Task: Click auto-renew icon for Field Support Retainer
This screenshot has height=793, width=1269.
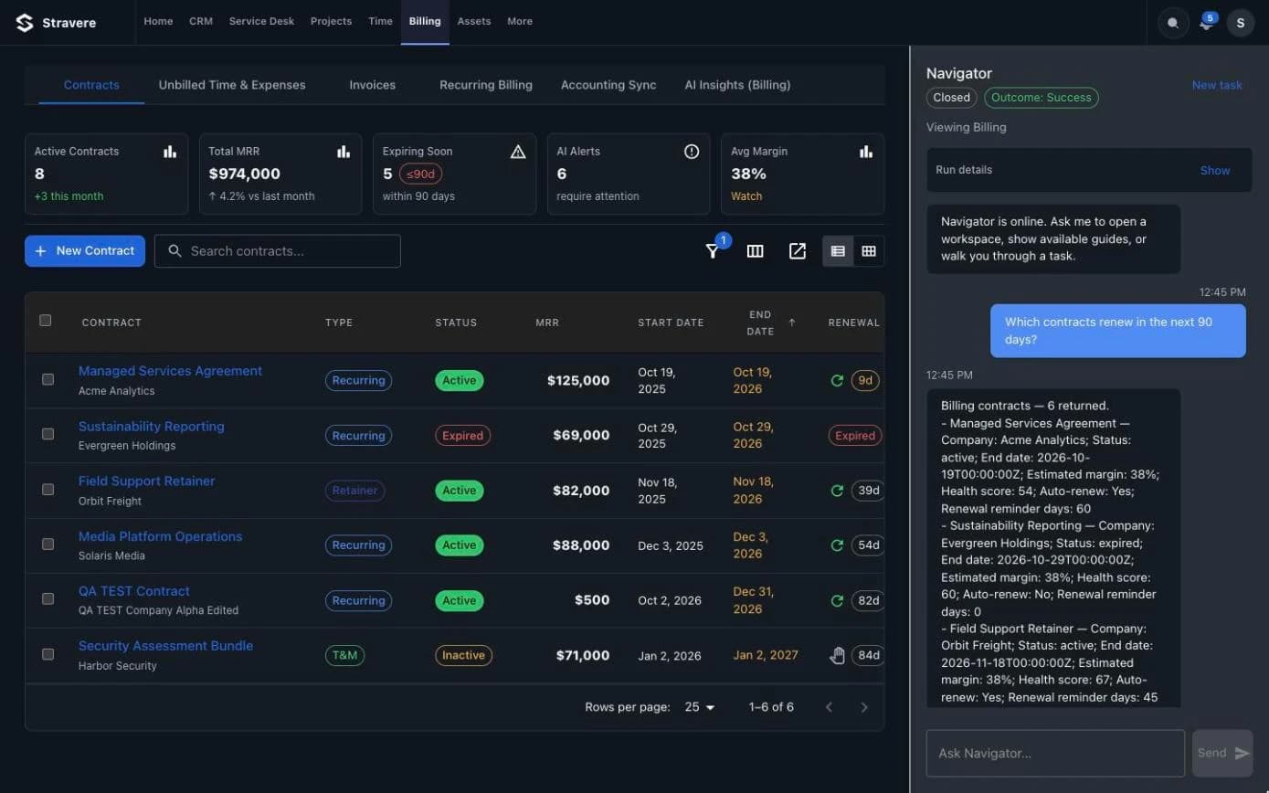Action: tap(837, 491)
